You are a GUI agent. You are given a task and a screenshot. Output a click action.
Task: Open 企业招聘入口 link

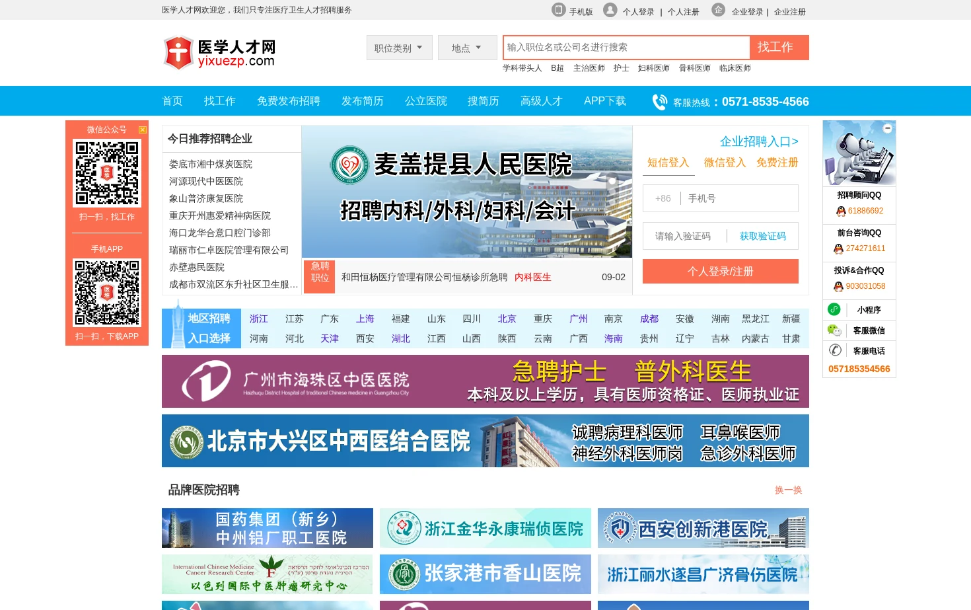pos(759,141)
